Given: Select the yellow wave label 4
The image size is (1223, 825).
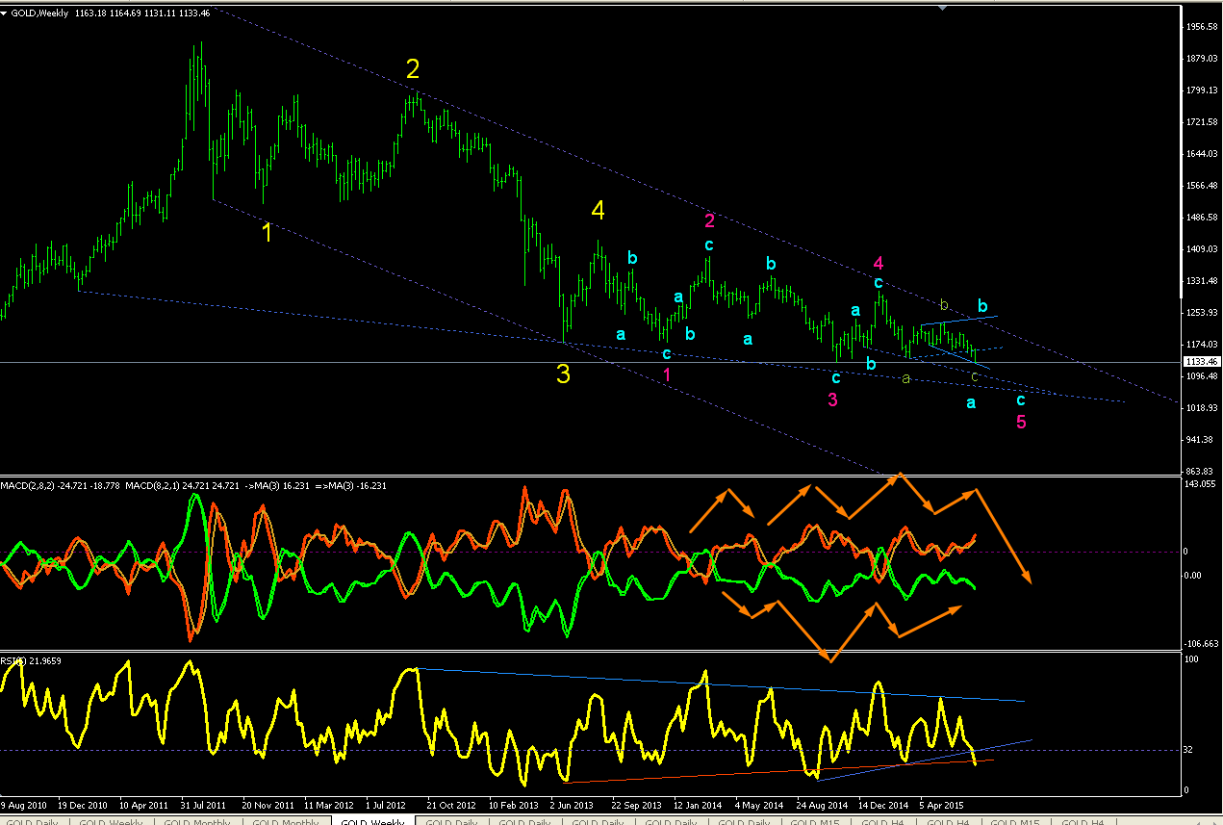Looking at the screenshot, I should pos(599,210).
